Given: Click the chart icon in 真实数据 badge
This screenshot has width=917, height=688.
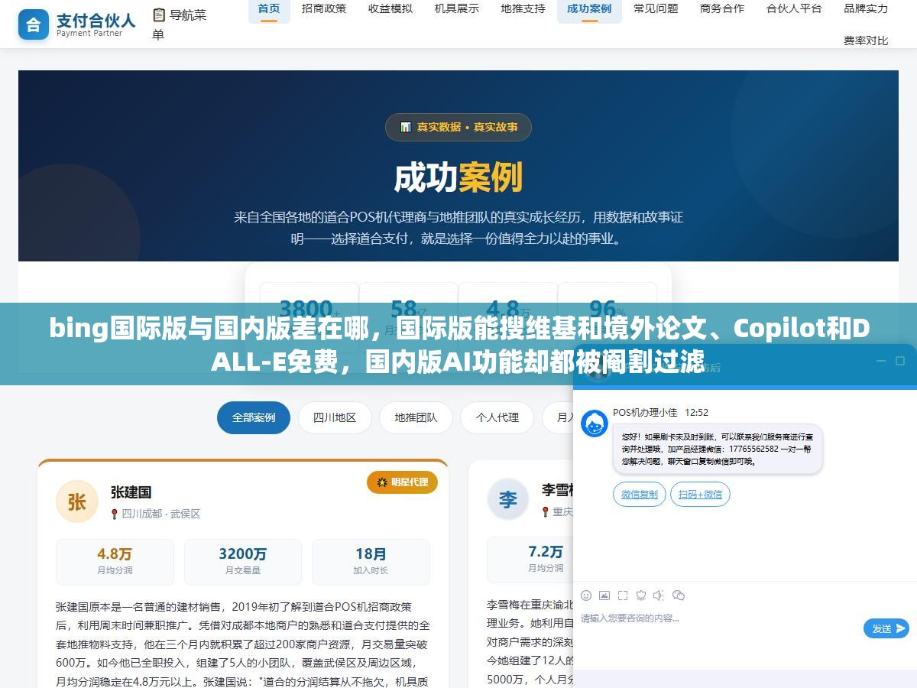Looking at the screenshot, I should click(x=406, y=127).
